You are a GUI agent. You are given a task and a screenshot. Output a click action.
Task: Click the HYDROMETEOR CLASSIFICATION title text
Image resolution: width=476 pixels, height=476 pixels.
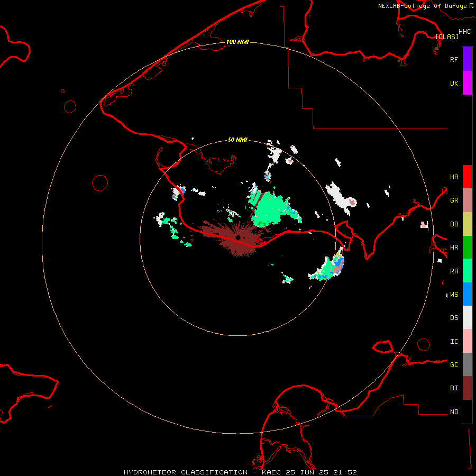click(186, 472)
